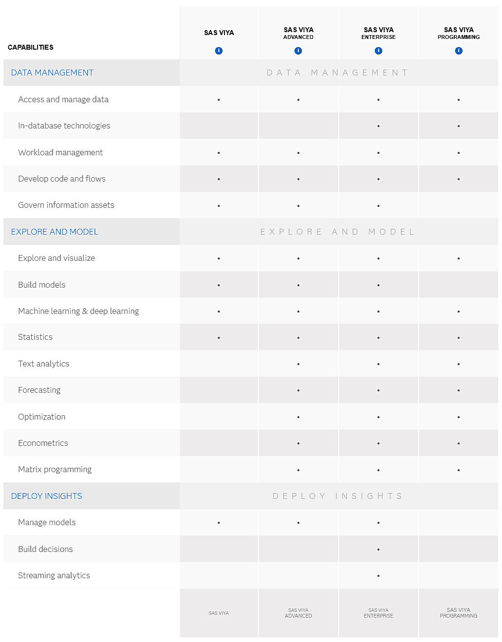
Task: Expand the EXPLORE AND MODEL section
Action: pos(54,232)
